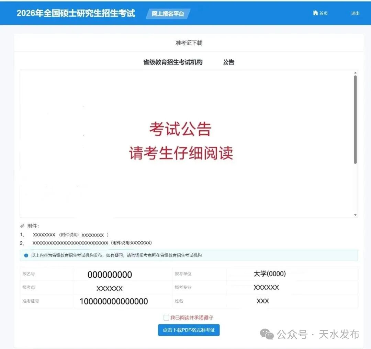371x349 pixels.
Task: Click the paperclip icon beside 附件
Action: 22,226
